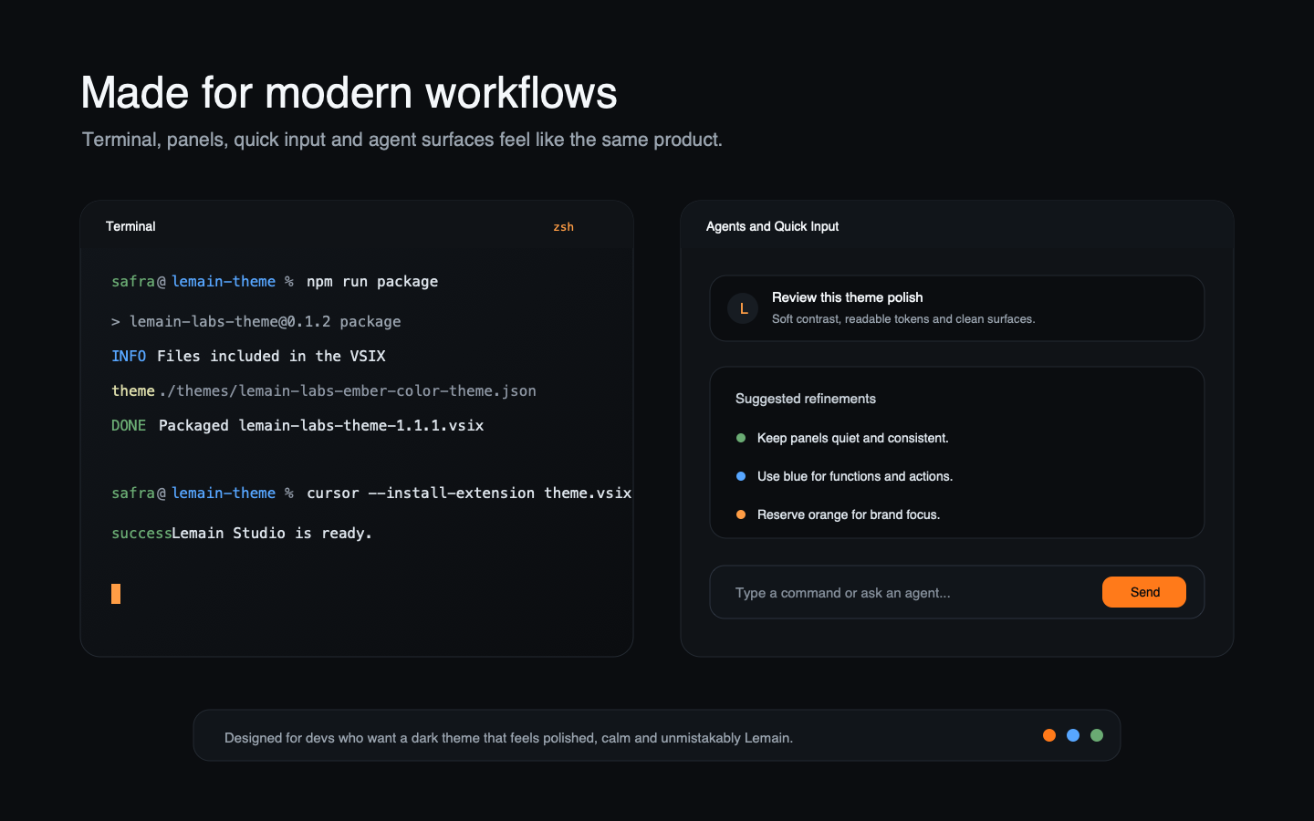Click the orange terminal cursor block
Viewport: 1314px width, 821px height.
116,594
